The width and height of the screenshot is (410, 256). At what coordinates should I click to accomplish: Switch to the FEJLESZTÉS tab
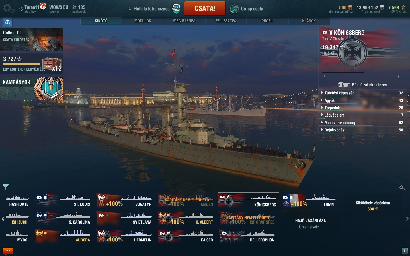pos(226,21)
